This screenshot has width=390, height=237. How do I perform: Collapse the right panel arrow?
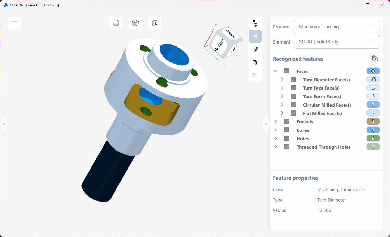[266, 123]
